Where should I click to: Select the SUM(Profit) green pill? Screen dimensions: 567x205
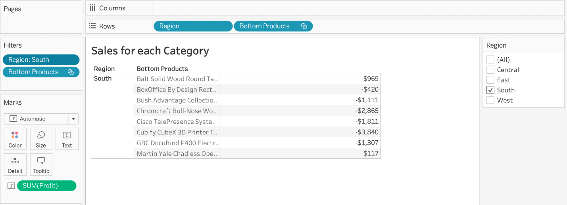click(x=46, y=186)
